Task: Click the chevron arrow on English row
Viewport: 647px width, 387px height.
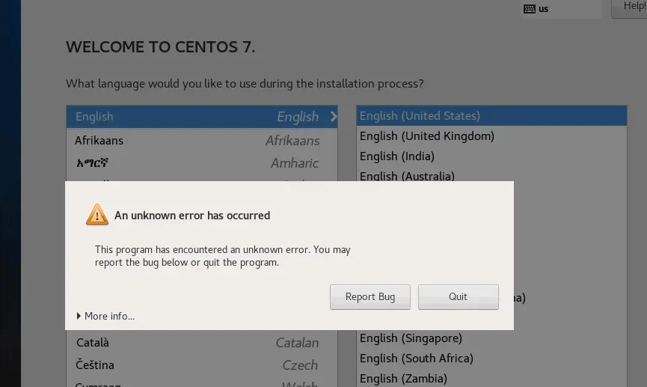Action: (334, 117)
